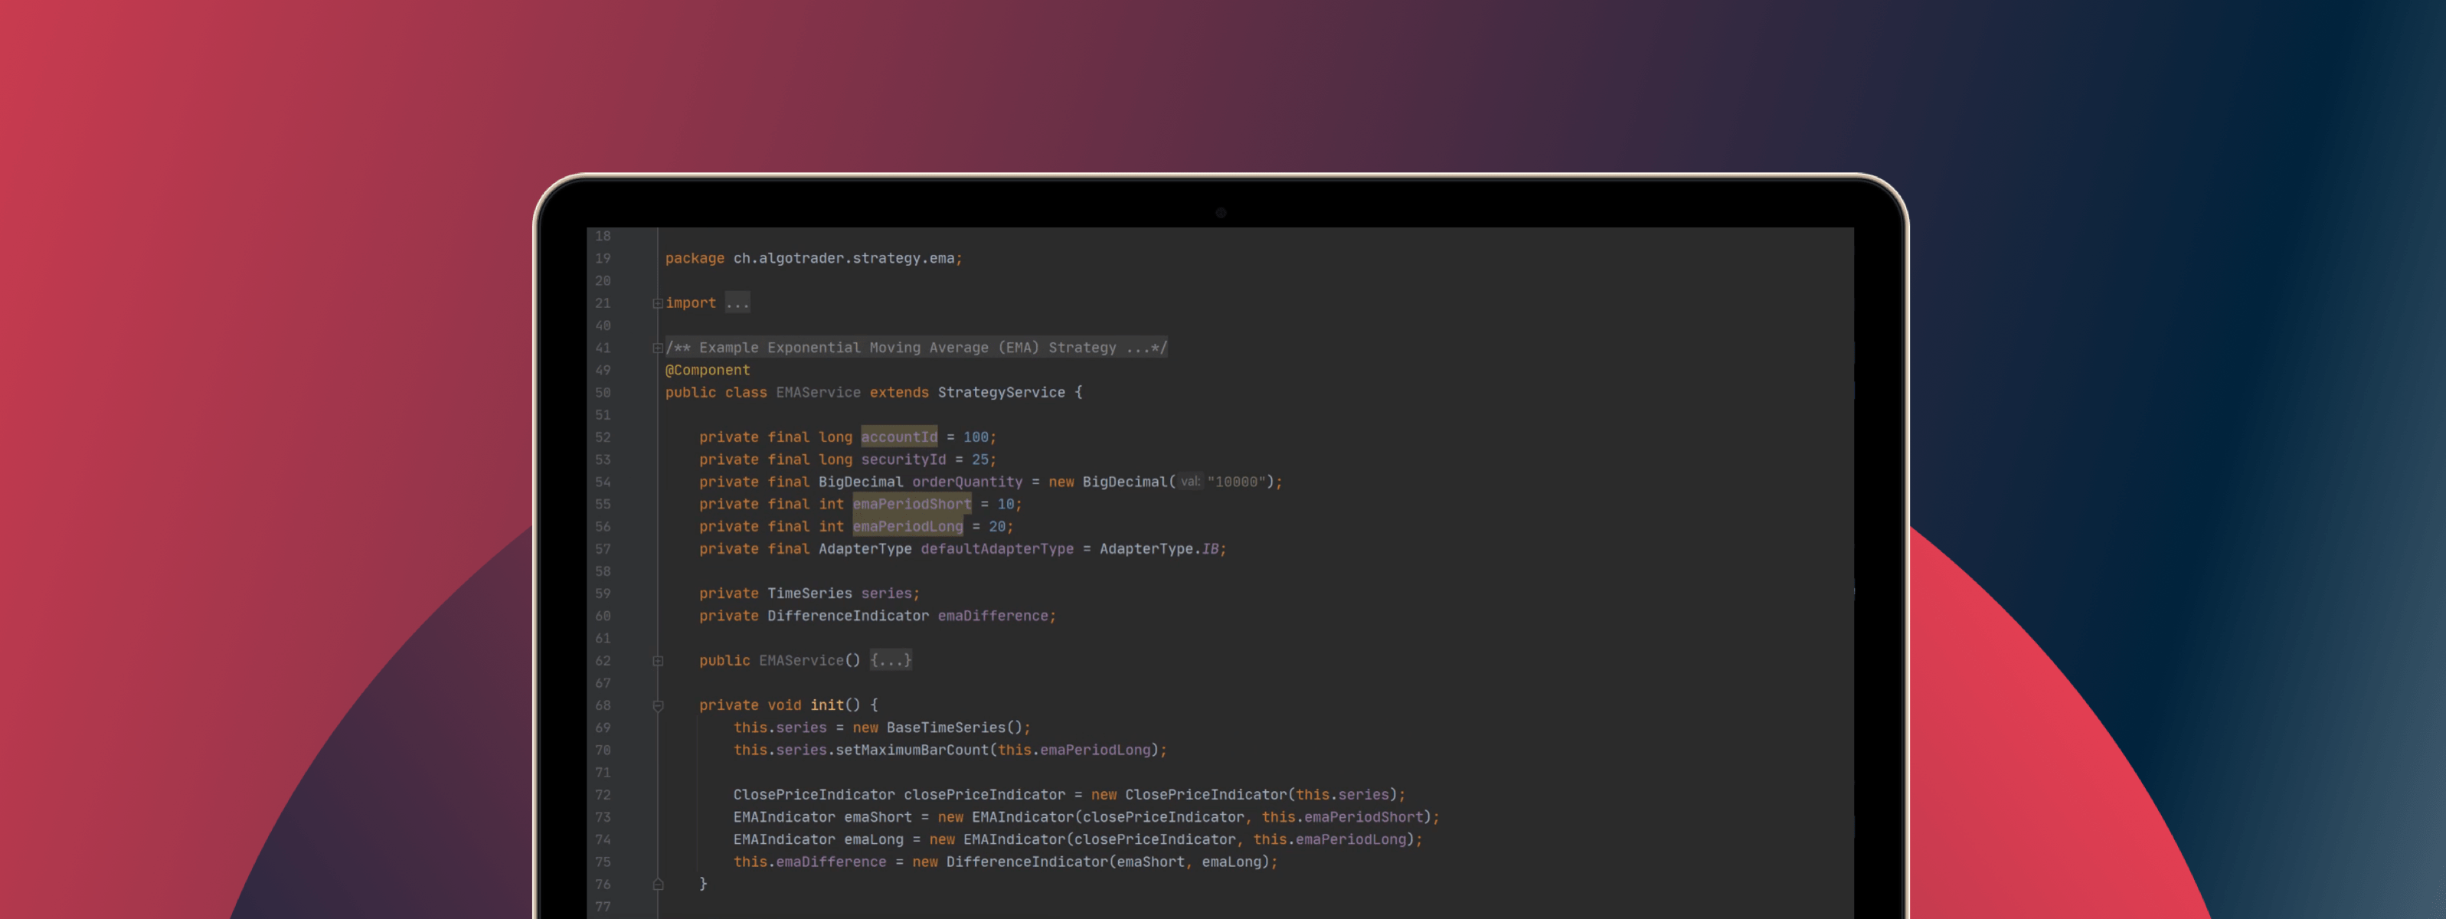The width and height of the screenshot is (2446, 919).
Task: Click the emaDifference field declaration
Action: (x=992, y=616)
